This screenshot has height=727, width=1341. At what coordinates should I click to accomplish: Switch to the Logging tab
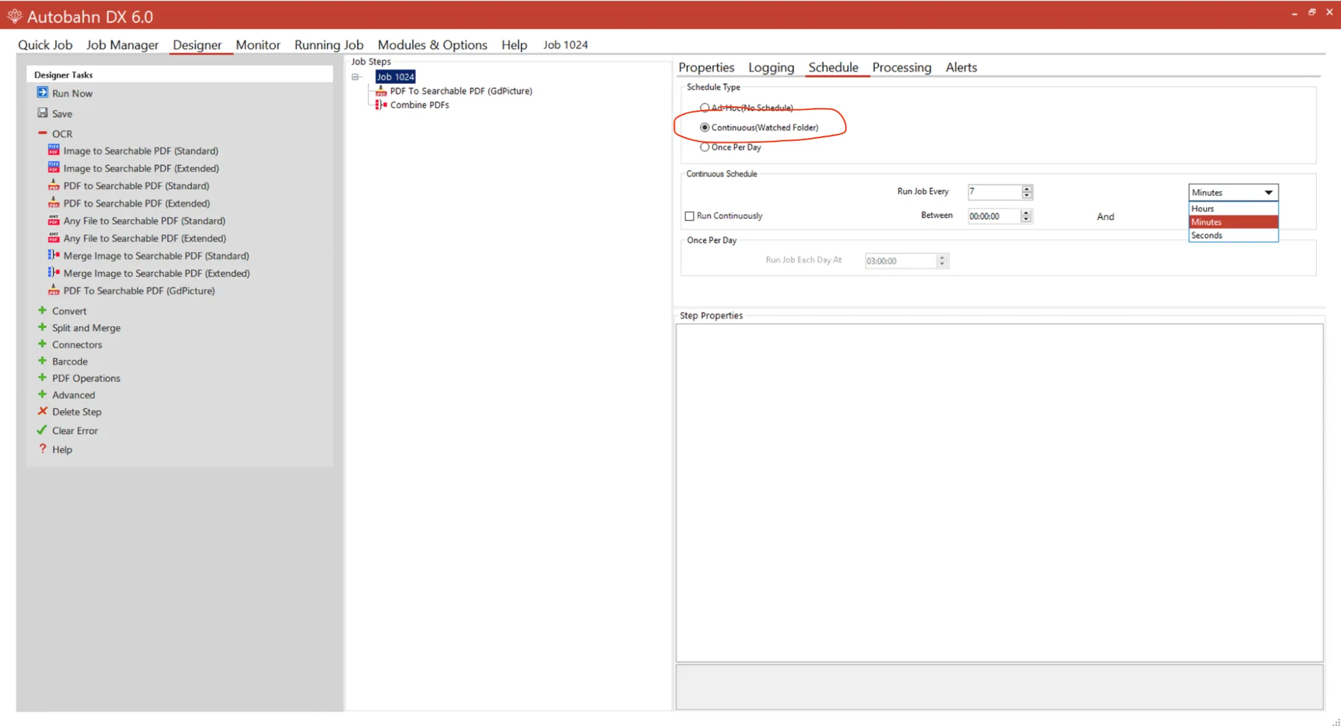coord(771,67)
